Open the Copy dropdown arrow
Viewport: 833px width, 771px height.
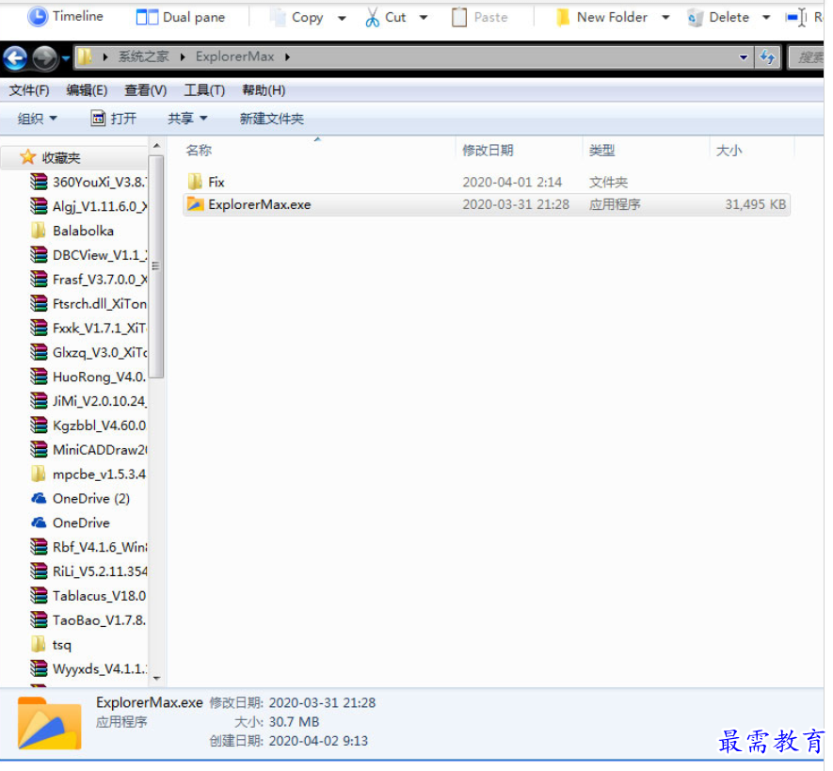[342, 18]
